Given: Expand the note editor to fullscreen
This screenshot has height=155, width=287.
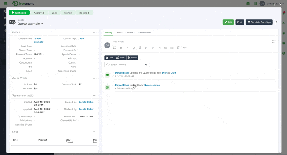Looking at the screenshot, I should pos(273,41).
